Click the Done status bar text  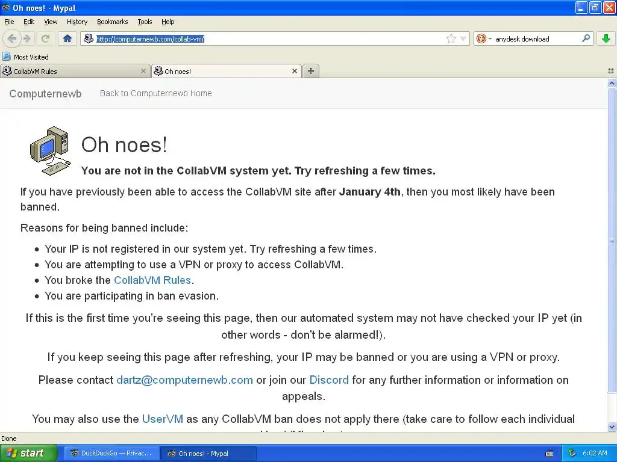[8, 439]
